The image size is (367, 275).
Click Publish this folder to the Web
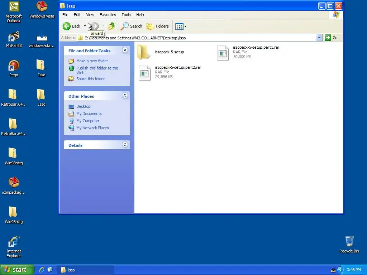pyautogui.click(x=97, y=70)
